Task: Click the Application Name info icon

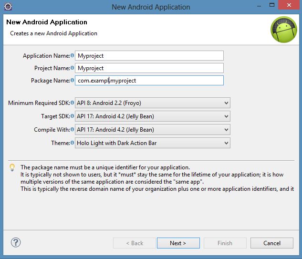Action: pyautogui.click(x=73, y=56)
